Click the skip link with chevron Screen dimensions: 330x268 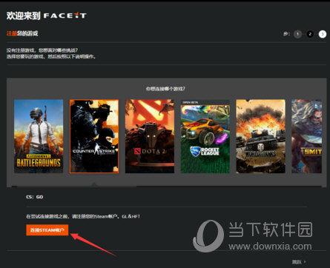[x=299, y=261]
